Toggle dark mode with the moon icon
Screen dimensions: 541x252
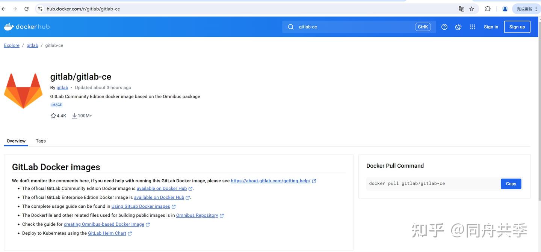[x=458, y=27]
